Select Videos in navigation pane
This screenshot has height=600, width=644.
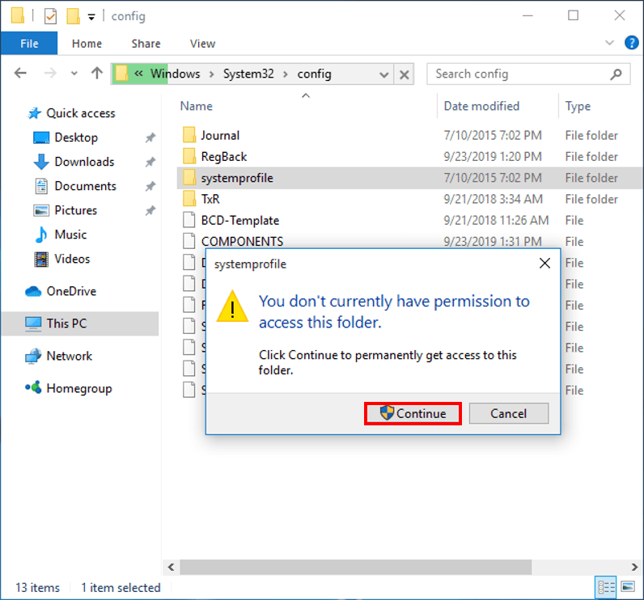[72, 259]
